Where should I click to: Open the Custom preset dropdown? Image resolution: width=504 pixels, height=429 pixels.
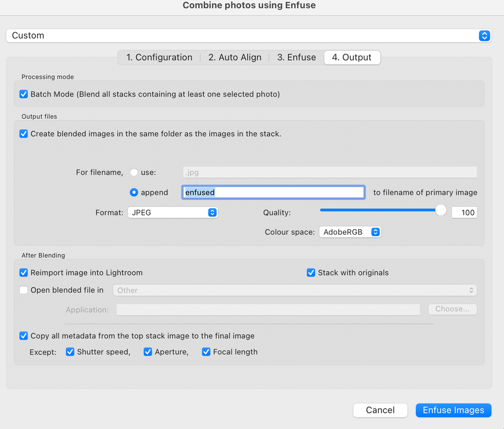(248, 35)
